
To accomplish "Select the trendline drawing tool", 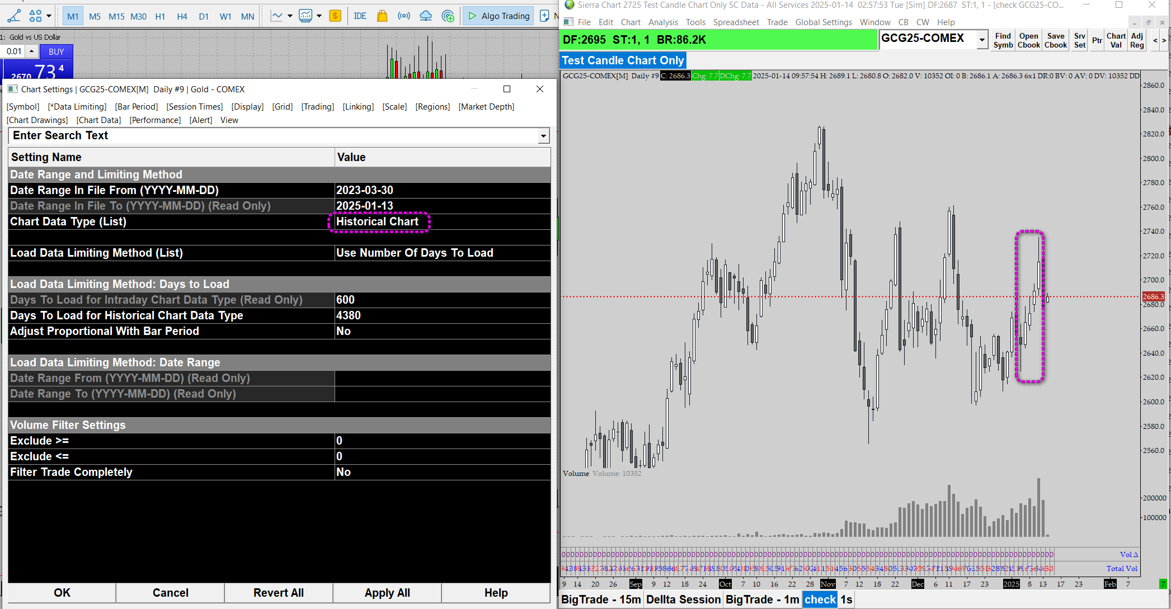I will coord(13,16).
